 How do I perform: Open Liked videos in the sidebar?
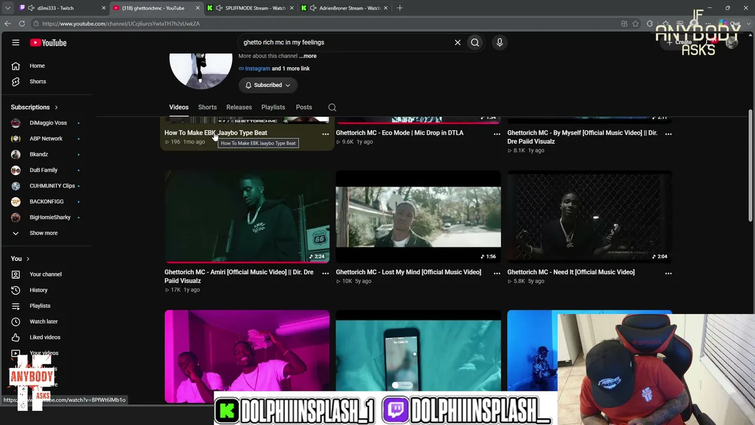pos(46,338)
